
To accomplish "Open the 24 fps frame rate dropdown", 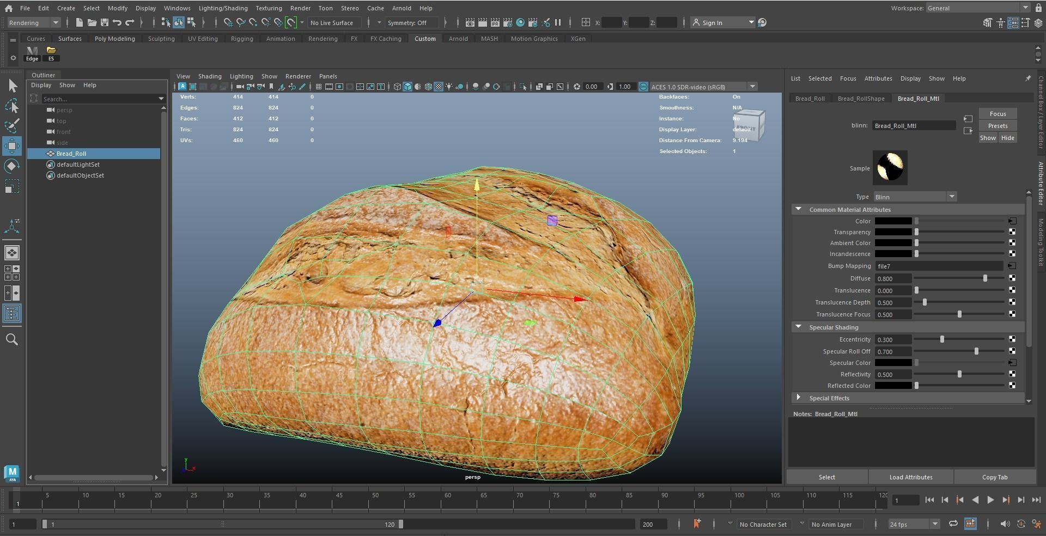I will pyautogui.click(x=914, y=524).
